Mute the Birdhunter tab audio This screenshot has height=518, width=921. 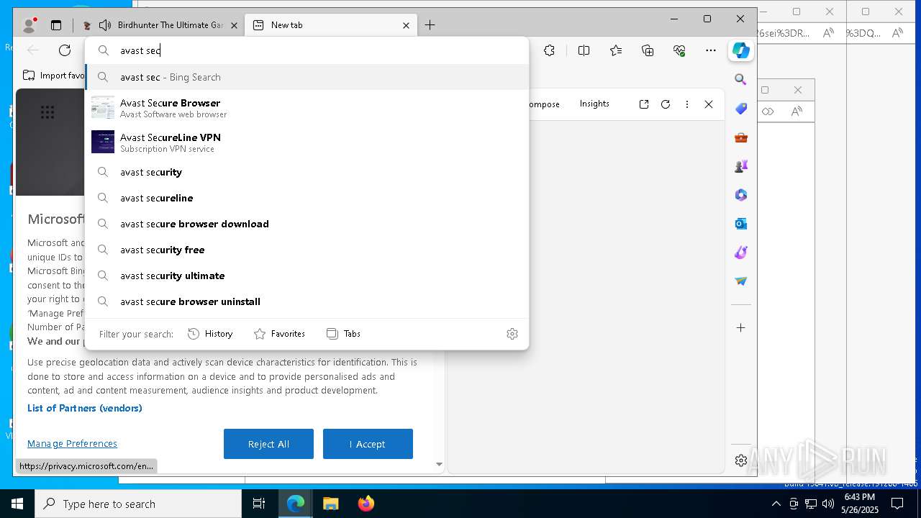click(105, 25)
